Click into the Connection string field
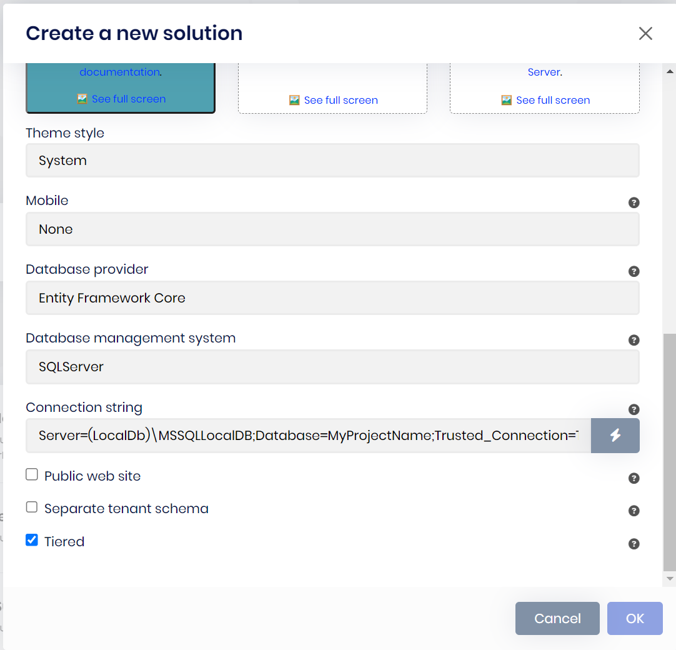 click(x=308, y=436)
